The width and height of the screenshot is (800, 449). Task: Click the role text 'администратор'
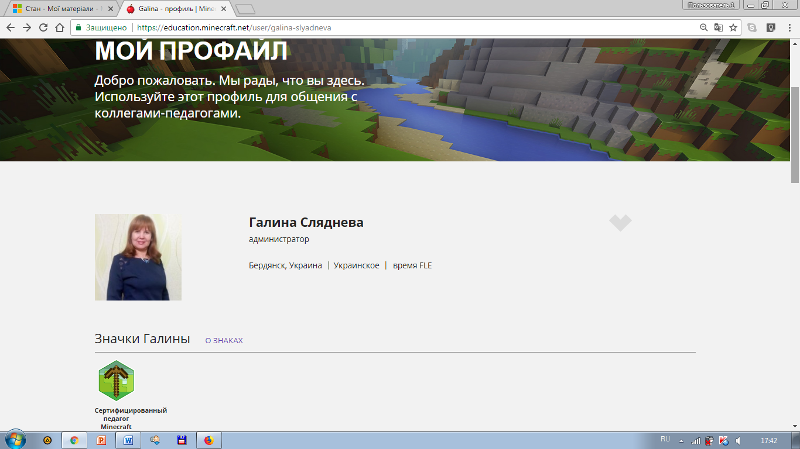click(279, 239)
